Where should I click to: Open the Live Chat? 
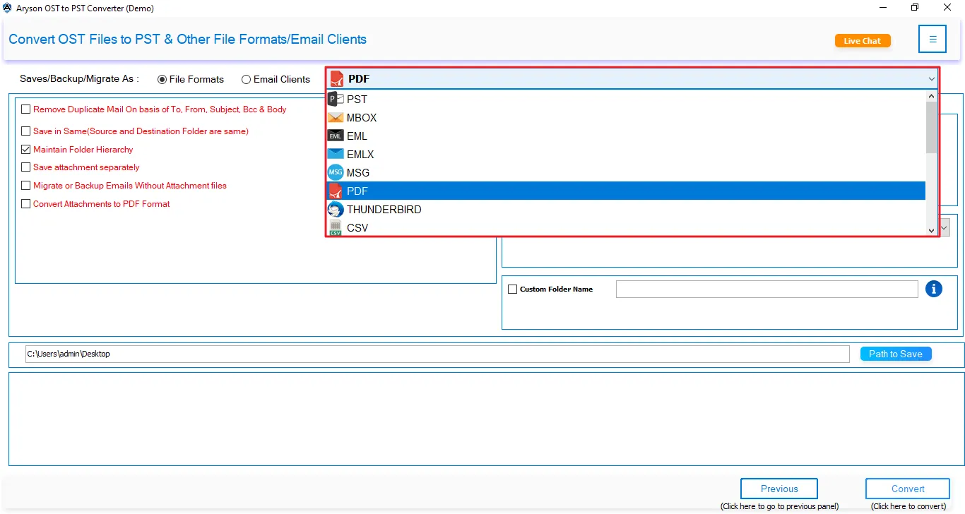coord(863,40)
